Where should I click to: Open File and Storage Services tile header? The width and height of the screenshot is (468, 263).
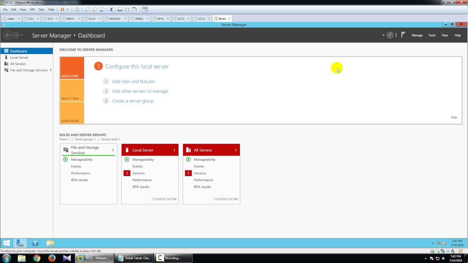click(x=88, y=150)
